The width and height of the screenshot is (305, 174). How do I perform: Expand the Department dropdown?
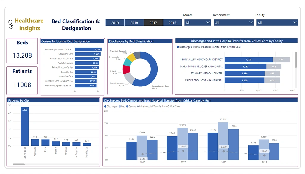(x=234, y=23)
